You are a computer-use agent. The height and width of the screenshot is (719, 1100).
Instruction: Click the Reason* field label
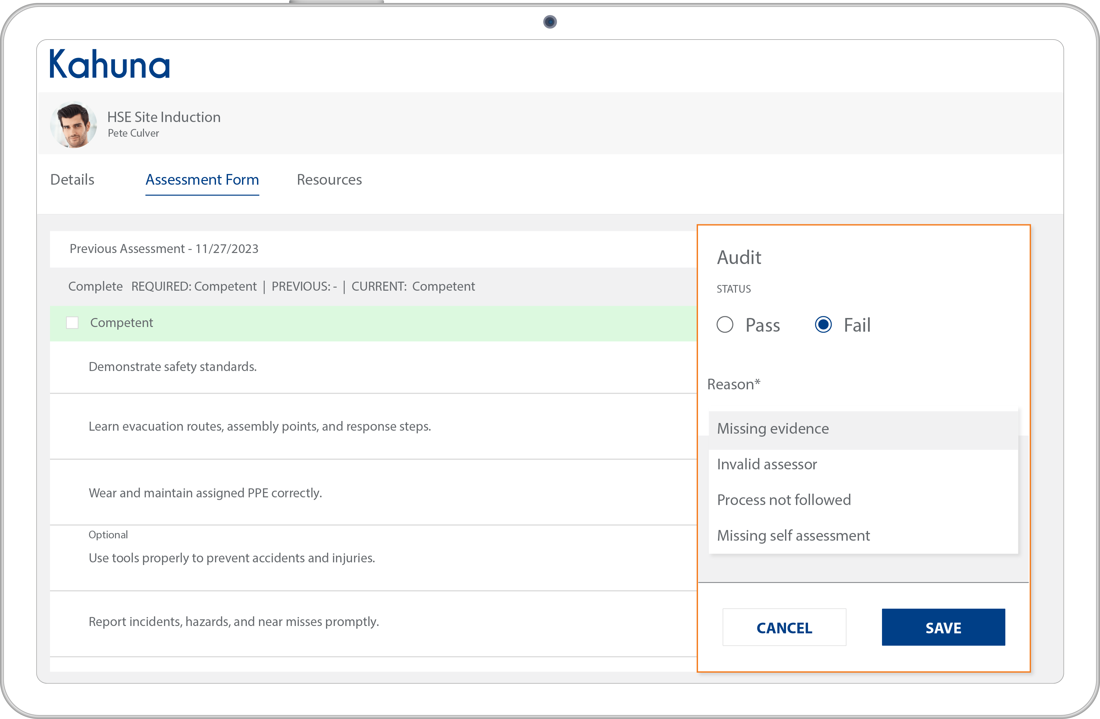733,384
